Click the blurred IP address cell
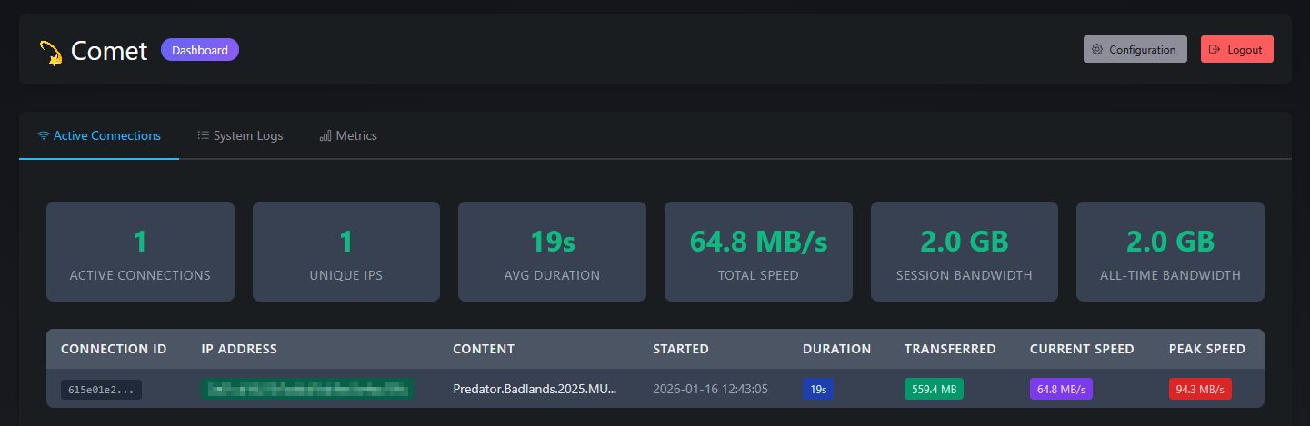This screenshot has height=426, width=1310. click(x=306, y=390)
